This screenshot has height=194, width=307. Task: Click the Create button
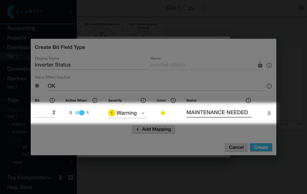click(261, 147)
